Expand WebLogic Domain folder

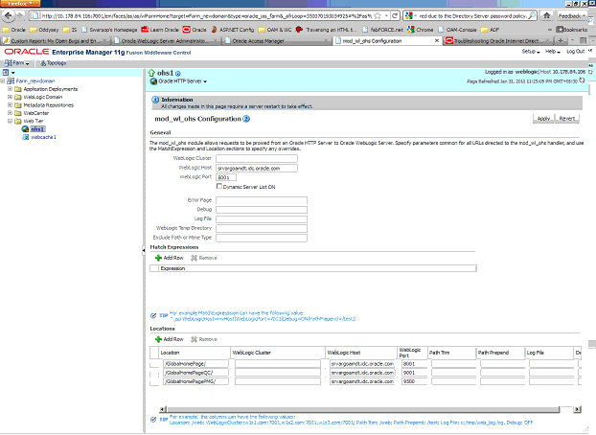click(x=10, y=97)
